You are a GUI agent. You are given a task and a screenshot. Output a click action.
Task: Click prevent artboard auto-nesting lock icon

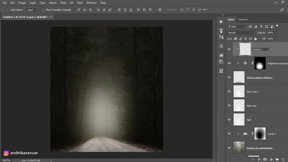[251, 39]
